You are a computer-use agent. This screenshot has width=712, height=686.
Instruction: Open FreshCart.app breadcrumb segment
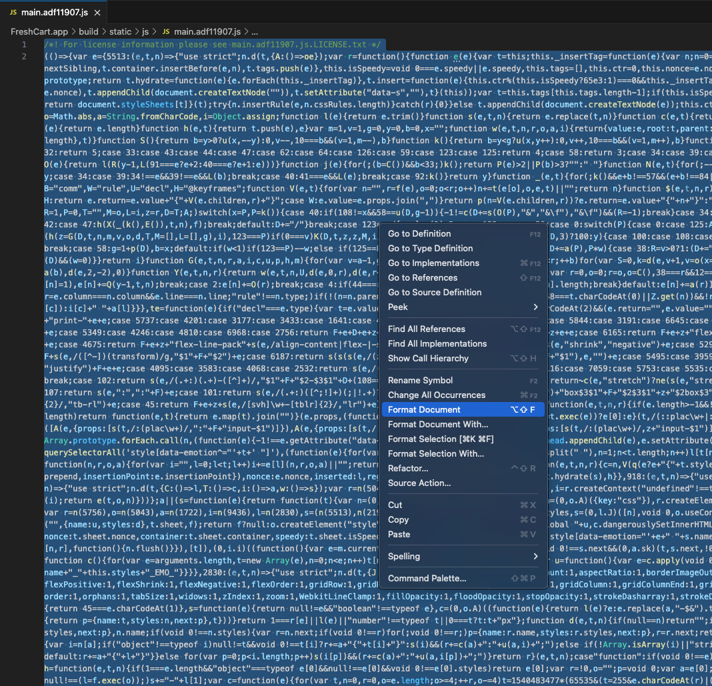[39, 32]
